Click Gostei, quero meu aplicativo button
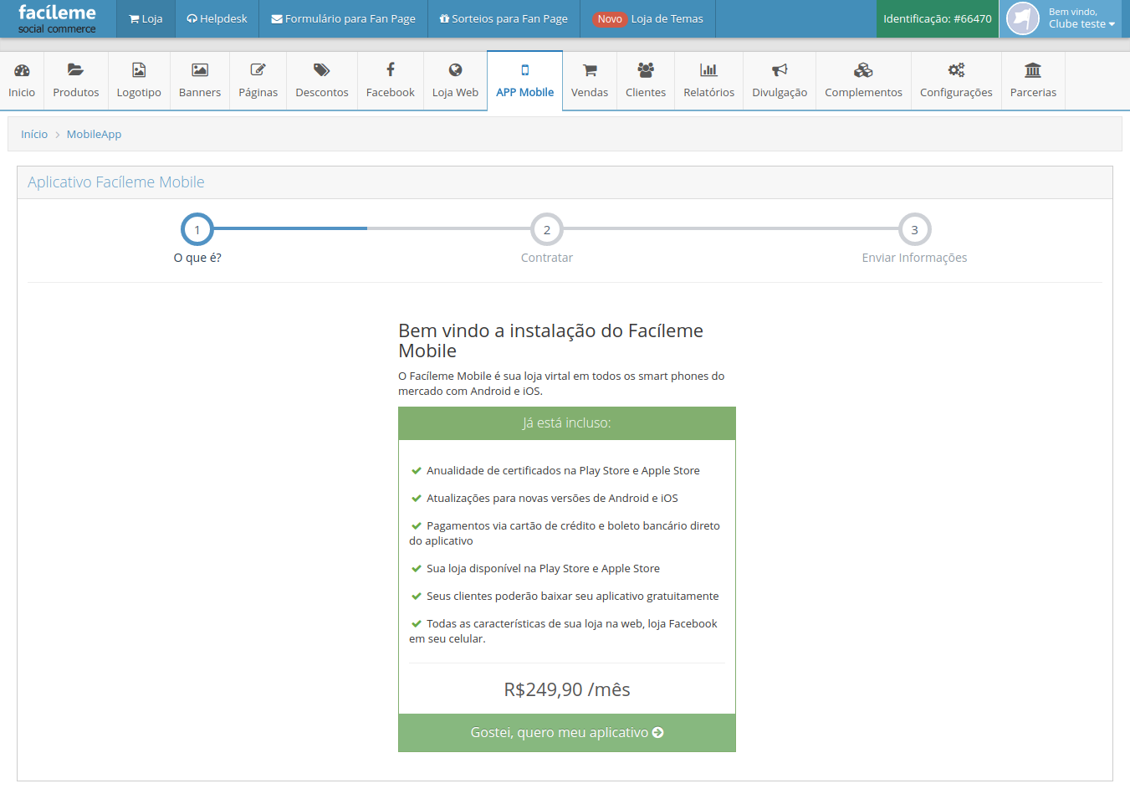 (567, 733)
